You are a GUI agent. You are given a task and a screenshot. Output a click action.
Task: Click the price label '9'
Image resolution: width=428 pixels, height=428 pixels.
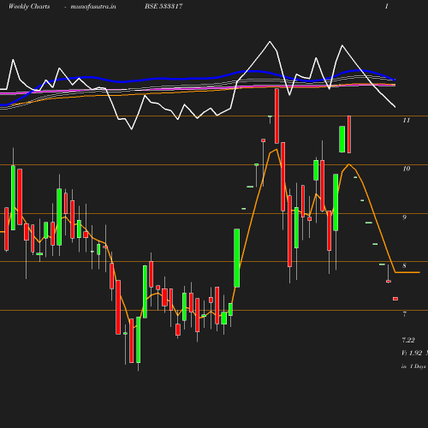404,217
